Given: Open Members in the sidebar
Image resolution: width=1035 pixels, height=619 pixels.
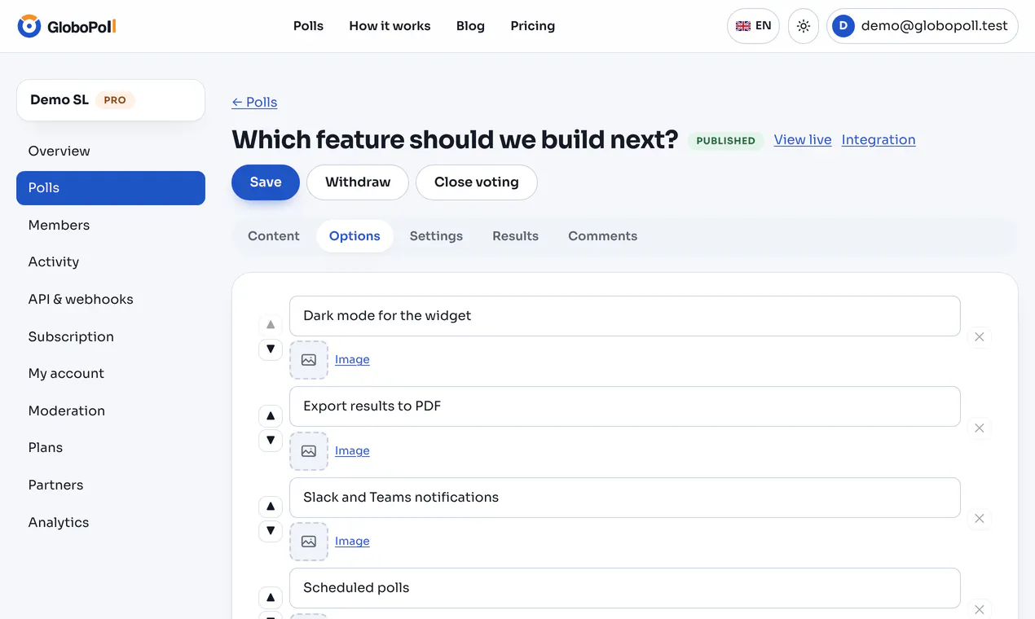Looking at the screenshot, I should [111, 225].
